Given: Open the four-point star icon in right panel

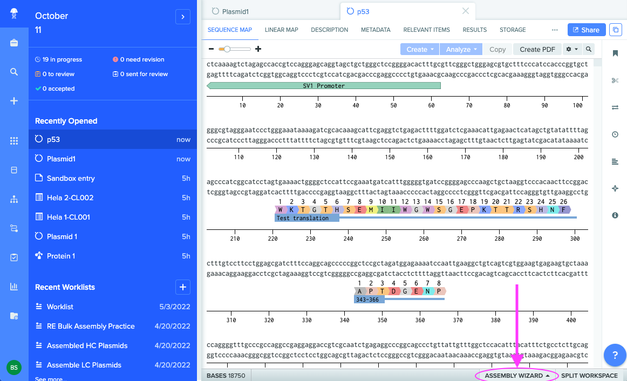Looking at the screenshot, I should click(x=615, y=188).
